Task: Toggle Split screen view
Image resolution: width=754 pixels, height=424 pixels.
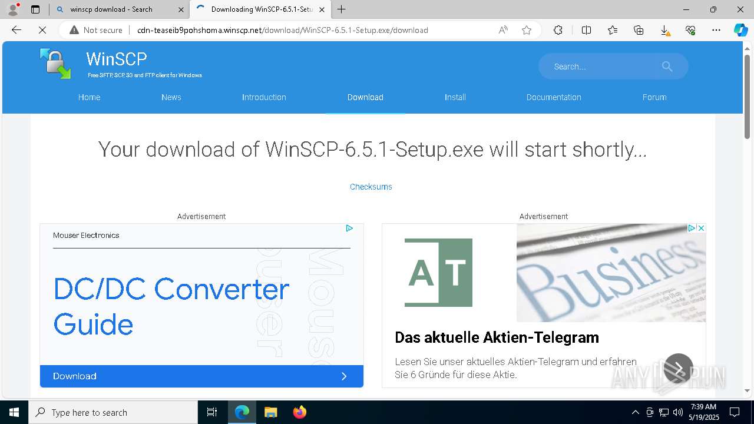Action: pos(586,30)
